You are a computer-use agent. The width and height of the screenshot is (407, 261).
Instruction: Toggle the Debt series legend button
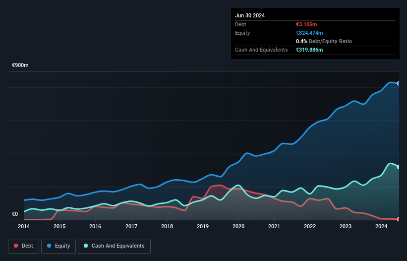[23, 246]
